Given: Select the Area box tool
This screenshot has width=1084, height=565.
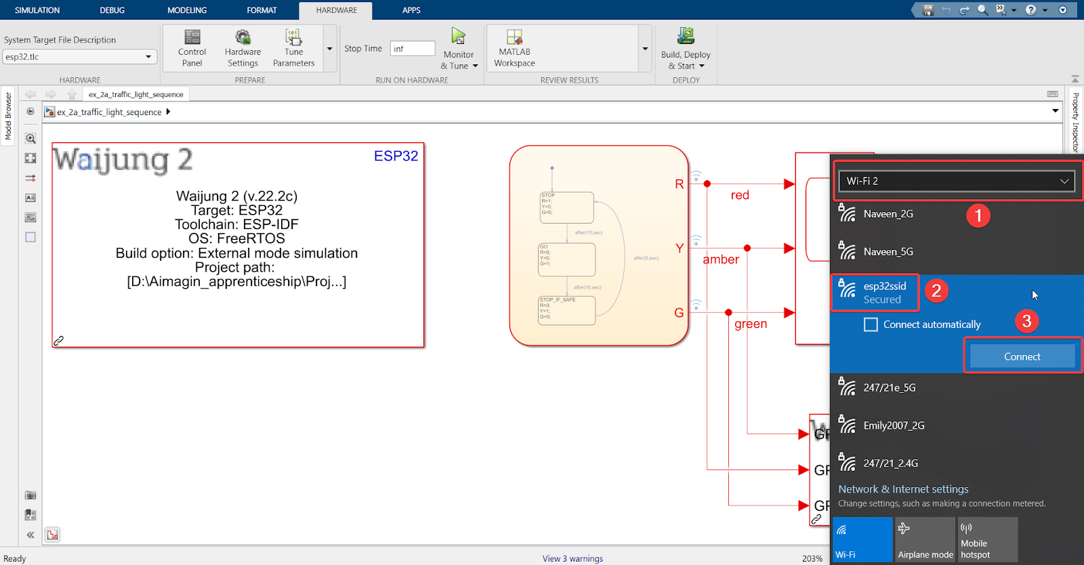Looking at the screenshot, I should click(30, 237).
